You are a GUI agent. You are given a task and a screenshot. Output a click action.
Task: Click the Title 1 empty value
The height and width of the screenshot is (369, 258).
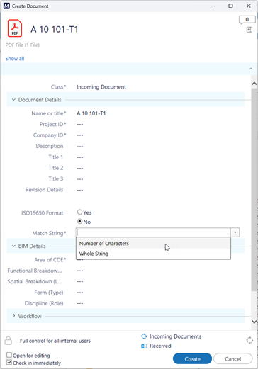(x=80, y=157)
